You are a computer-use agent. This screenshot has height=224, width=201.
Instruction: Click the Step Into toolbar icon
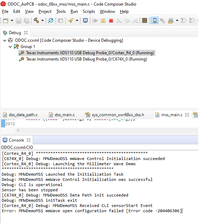[x=119, y=21]
